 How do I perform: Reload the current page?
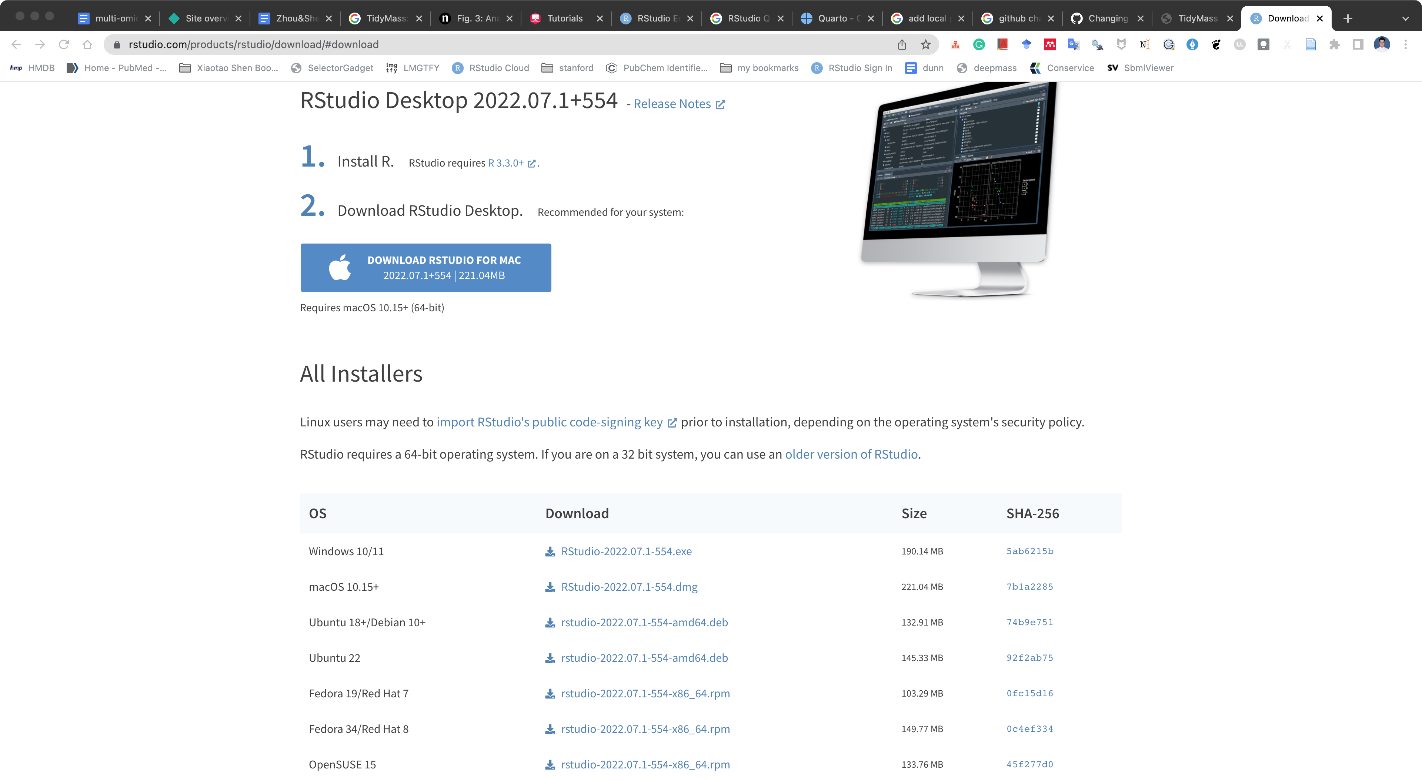63,44
